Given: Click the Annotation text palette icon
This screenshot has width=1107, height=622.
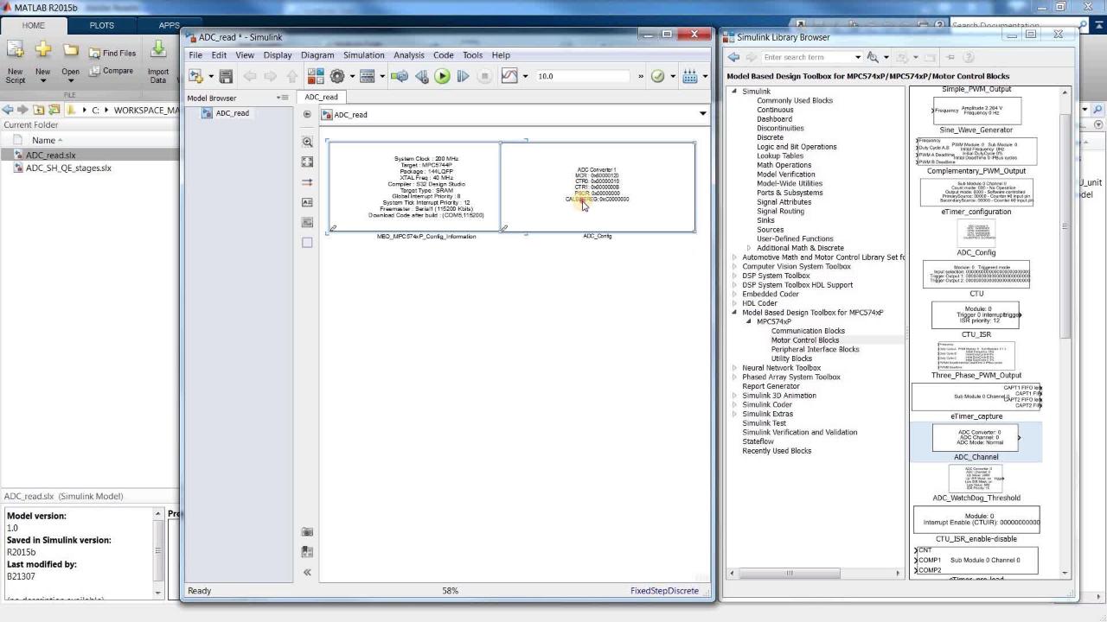Looking at the screenshot, I should 307,202.
